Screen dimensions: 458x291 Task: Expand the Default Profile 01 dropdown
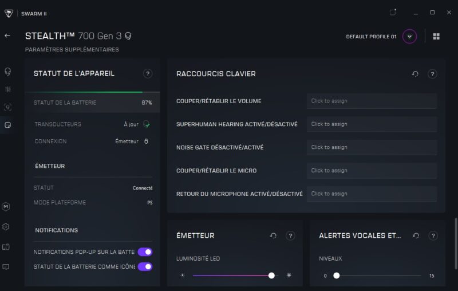[x=409, y=37]
